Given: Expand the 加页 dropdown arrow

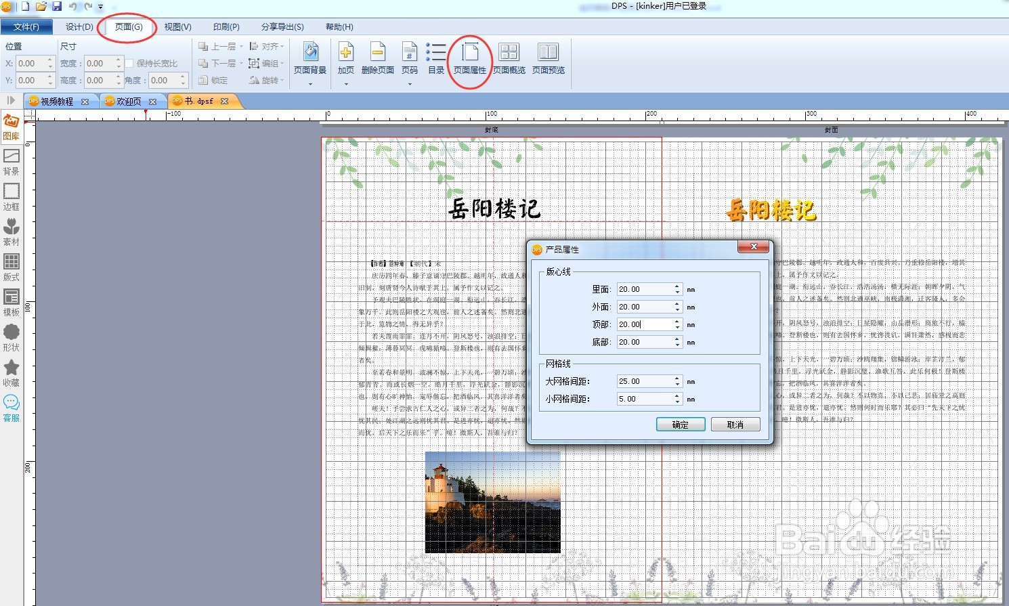Looking at the screenshot, I should click(x=346, y=84).
